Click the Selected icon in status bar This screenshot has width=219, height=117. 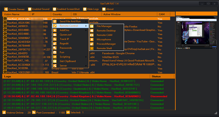coord(68,112)
